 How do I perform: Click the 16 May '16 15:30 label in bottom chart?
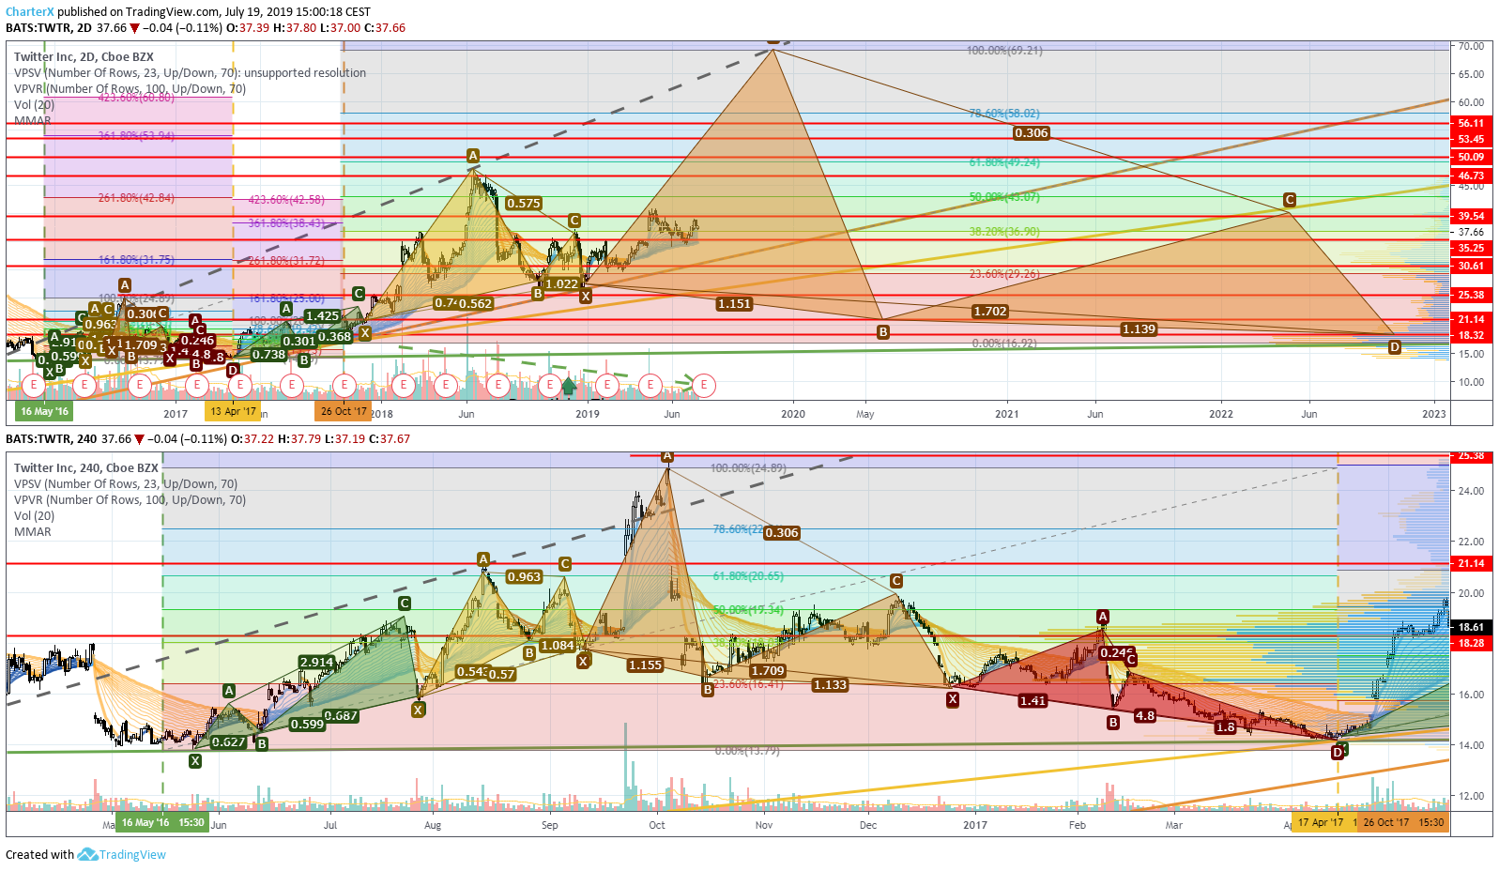[162, 822]
